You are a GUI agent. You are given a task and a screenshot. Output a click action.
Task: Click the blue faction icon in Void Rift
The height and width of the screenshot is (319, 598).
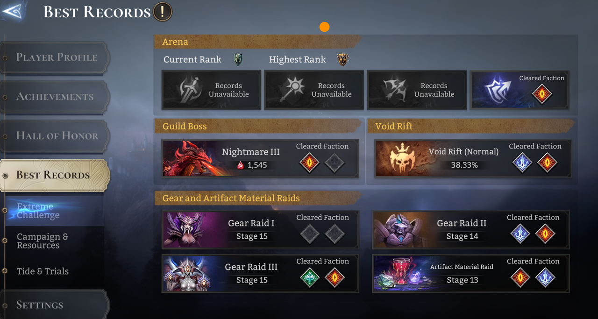522,163
